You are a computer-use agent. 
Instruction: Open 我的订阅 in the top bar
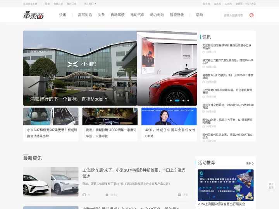click(x=72, y=3)
